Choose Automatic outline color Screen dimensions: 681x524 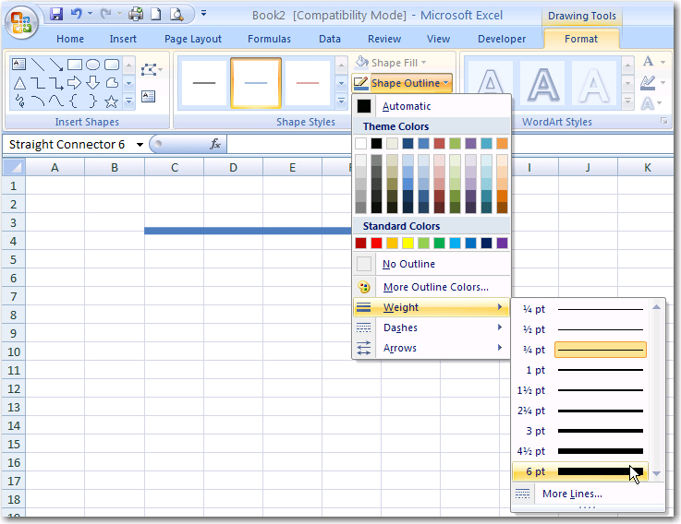[x=431, y=106]
